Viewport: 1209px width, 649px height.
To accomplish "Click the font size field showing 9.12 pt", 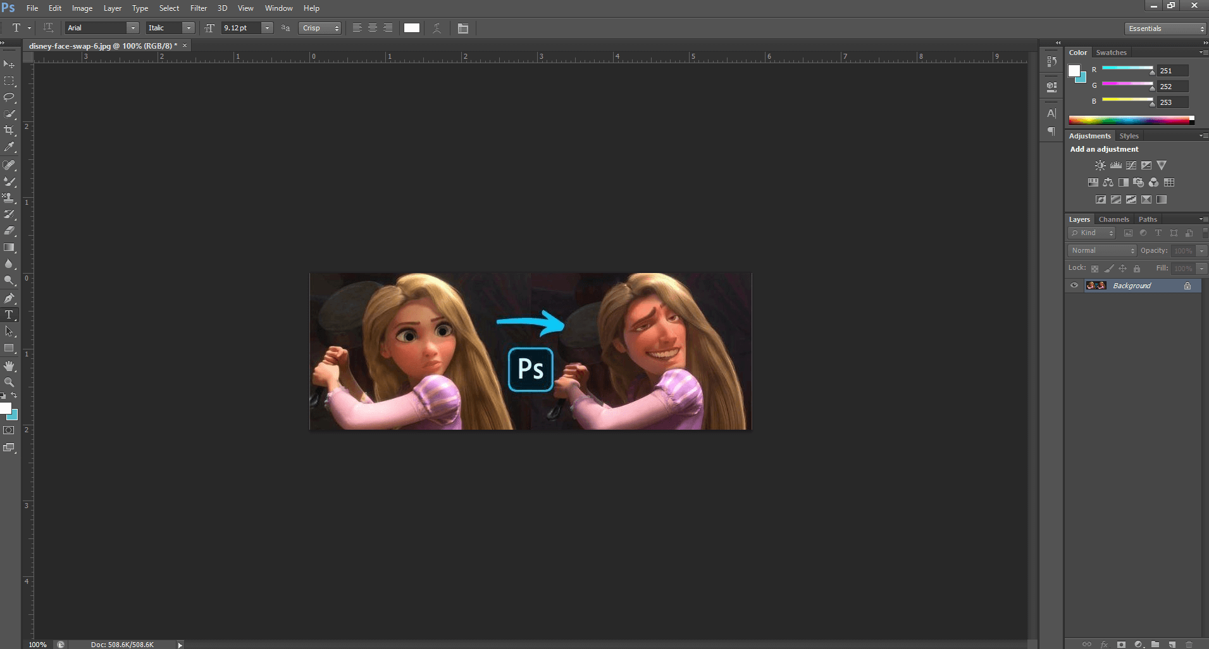I will [x=241, y=28].
